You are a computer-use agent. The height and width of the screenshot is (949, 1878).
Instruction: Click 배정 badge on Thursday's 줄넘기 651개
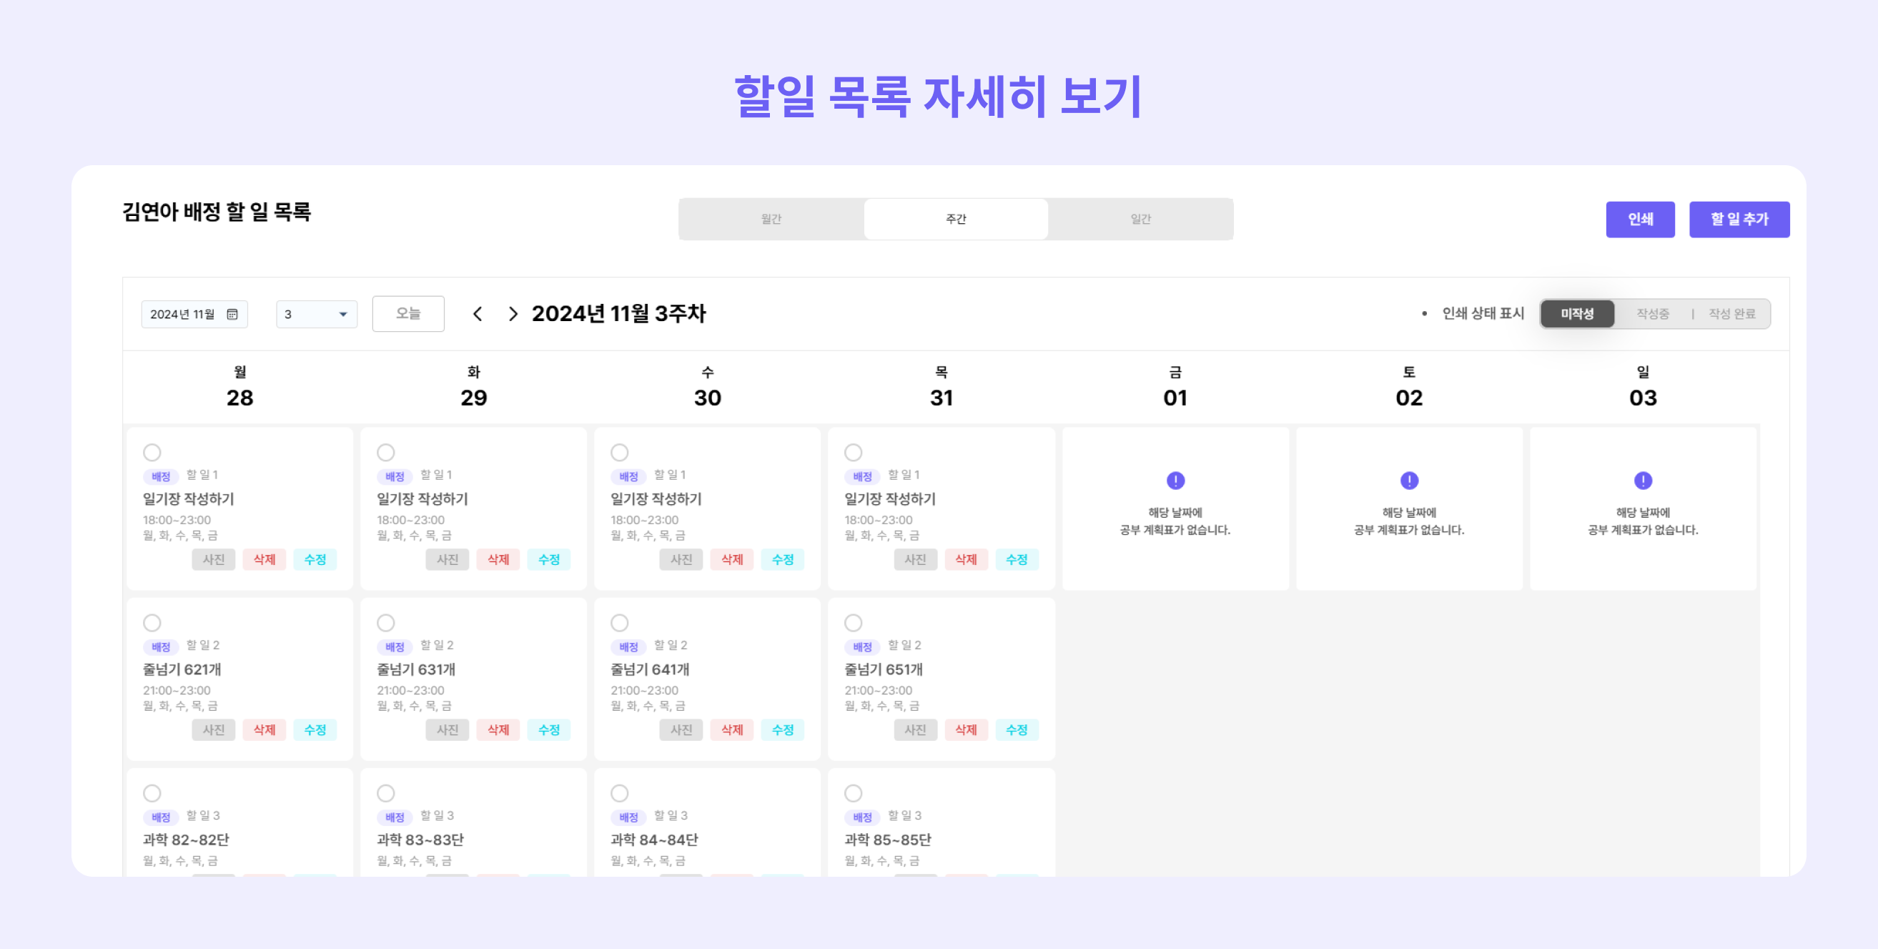click(861, 646)
